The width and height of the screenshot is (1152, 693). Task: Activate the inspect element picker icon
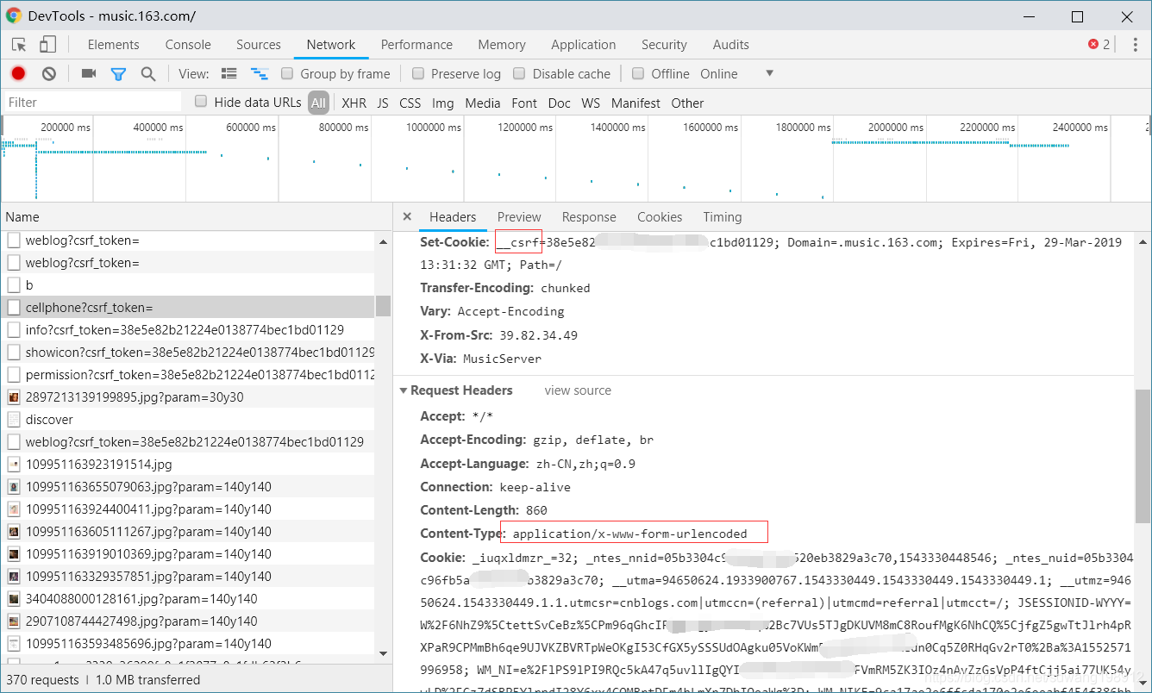19,45
